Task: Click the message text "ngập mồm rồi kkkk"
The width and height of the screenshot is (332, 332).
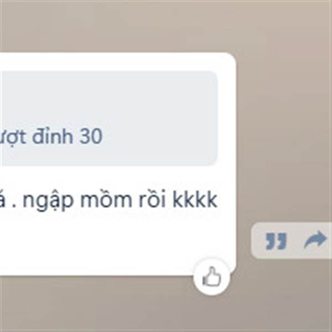Action: [x=120, y=200]
